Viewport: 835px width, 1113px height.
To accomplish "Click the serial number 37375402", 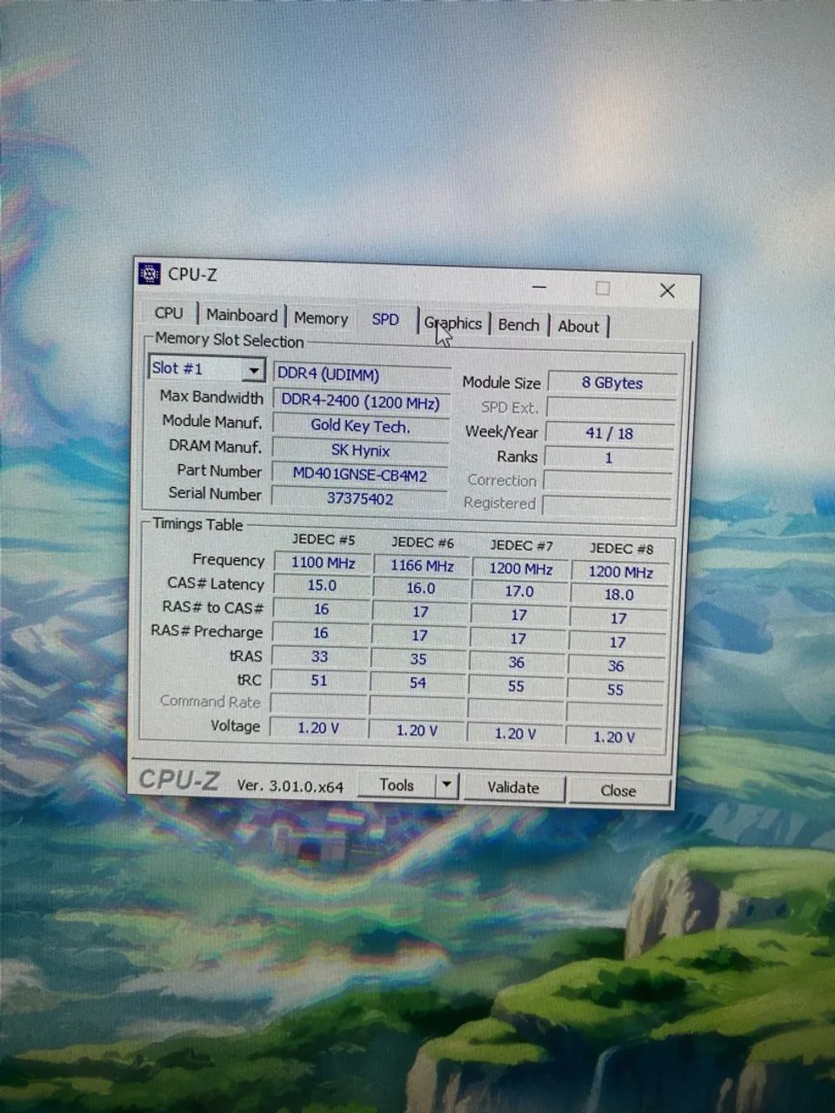I will [x=359, y=498].
